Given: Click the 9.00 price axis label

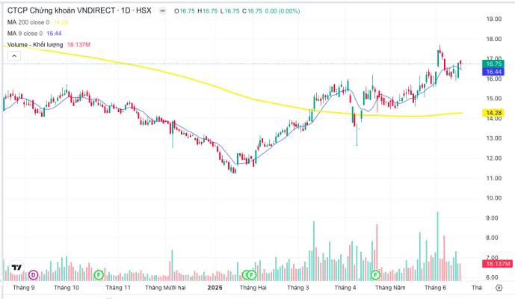Looking at the screenshot, I should coord(492,218).
